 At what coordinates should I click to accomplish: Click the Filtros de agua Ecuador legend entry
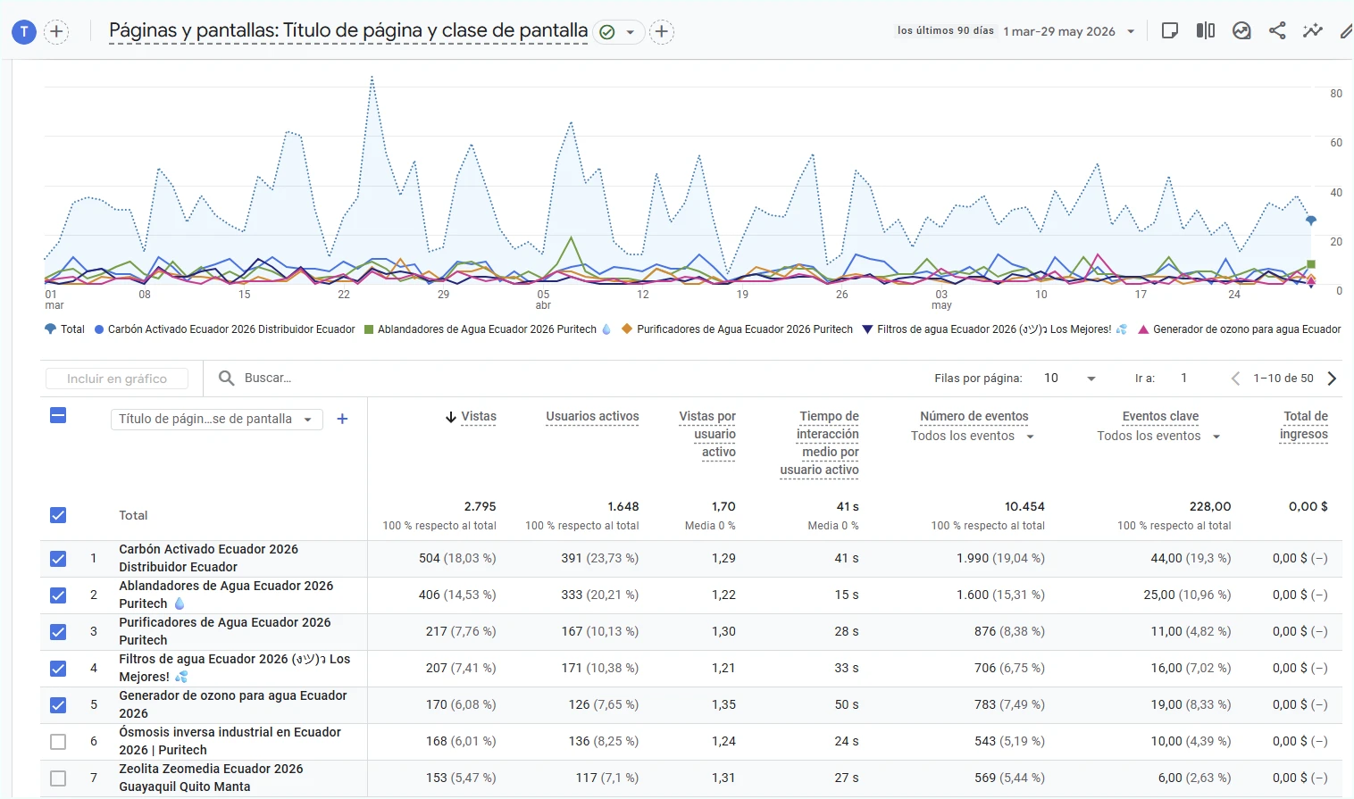click(x=994, y=329)
